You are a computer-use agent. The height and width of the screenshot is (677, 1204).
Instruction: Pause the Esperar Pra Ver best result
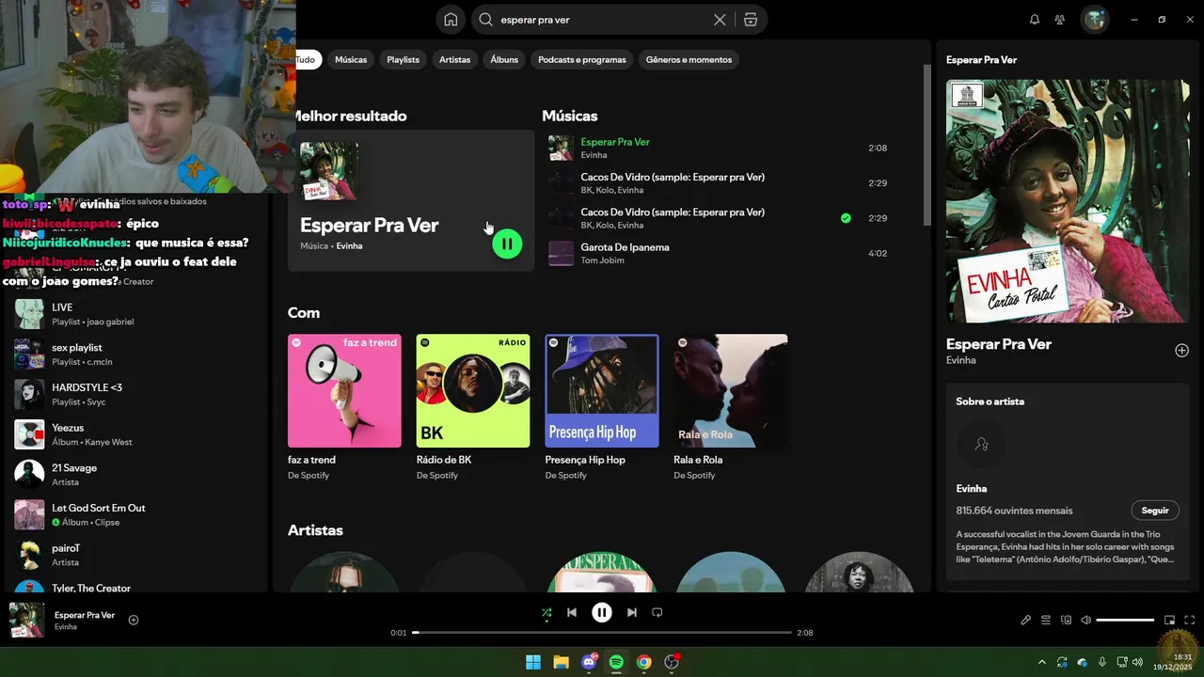[507, 244]
